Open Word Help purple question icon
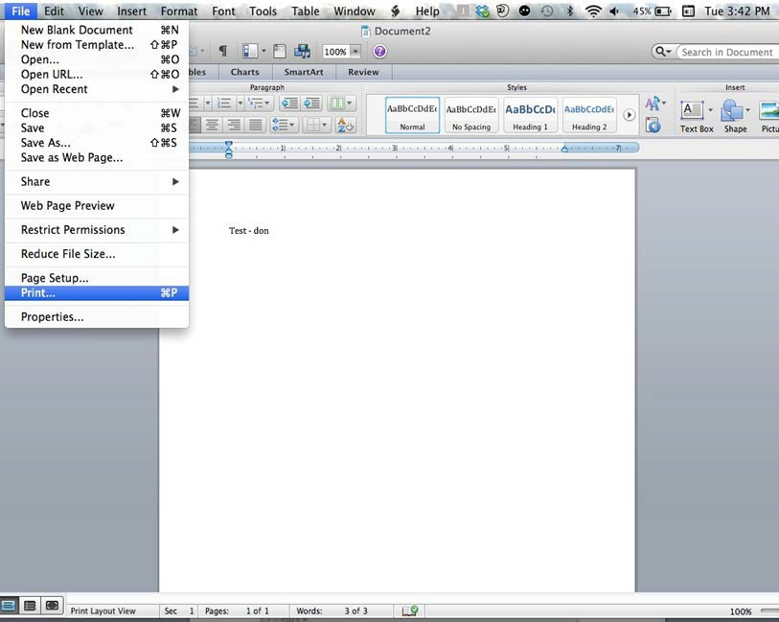Screen dimensions: 779x622 pos(379,51)
